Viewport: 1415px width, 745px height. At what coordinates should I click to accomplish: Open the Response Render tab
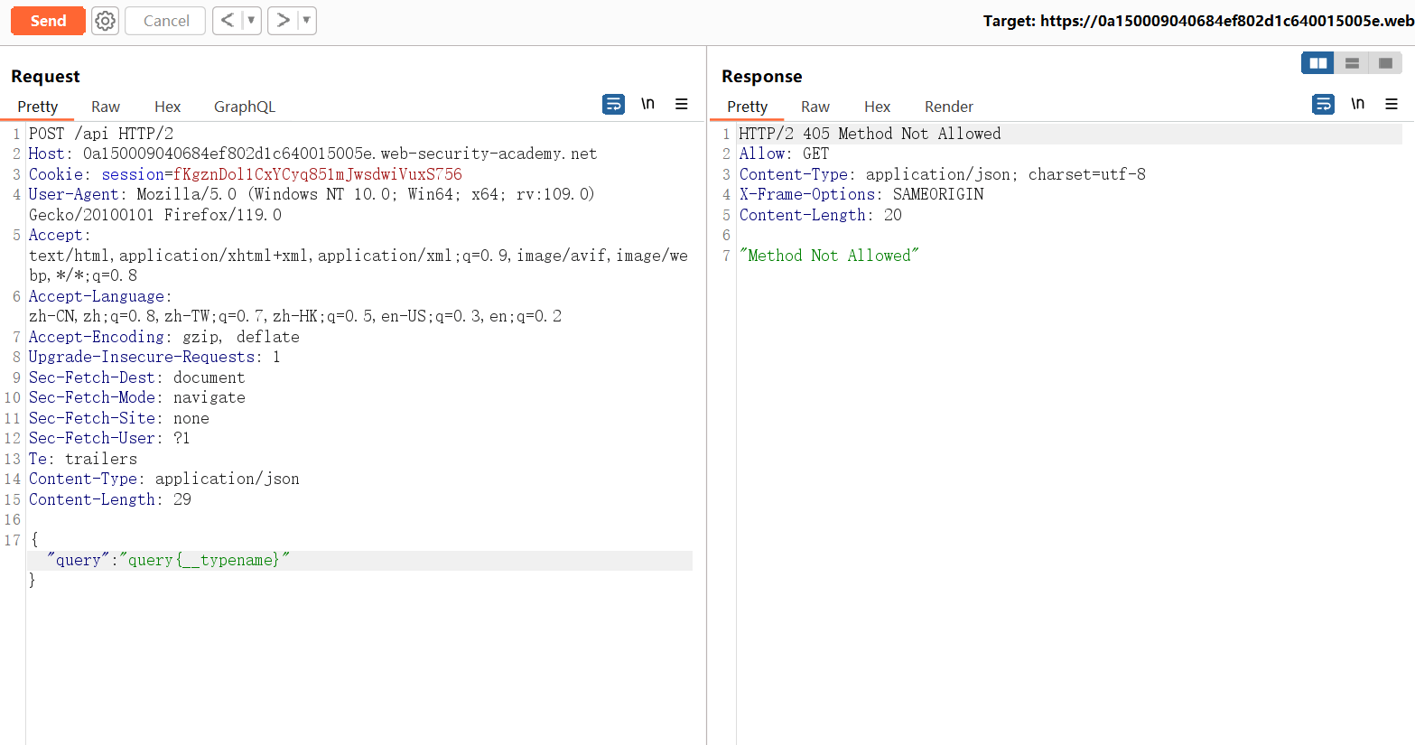(948, 107)
